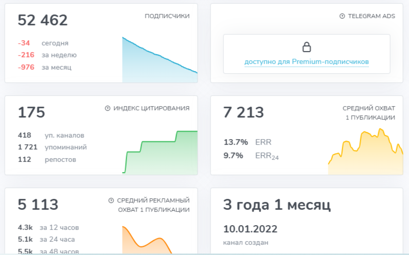Click the creation date 10.01.2022
Image resolution: width=409 pixels, height=255 pixels.
[x=251, y=229]
